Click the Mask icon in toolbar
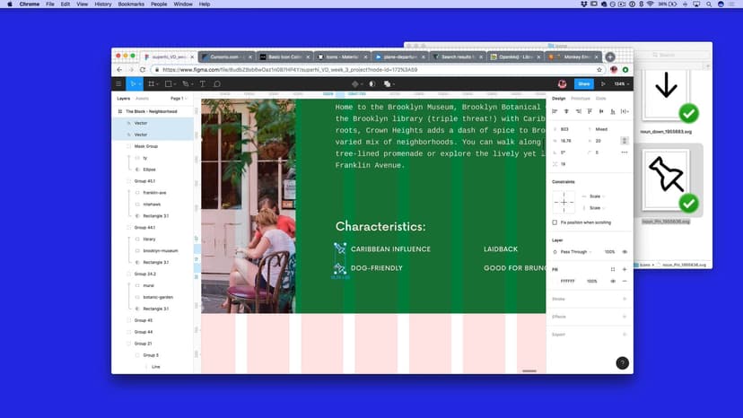This screenshot has width=743, height=418. point(372,84)
